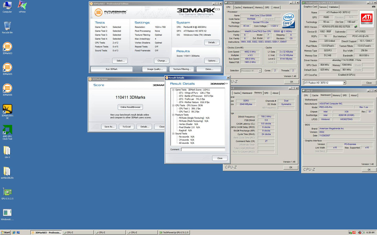Open Texture Filtering... tool
This screenshot has height=235, width=377.
tap(182, 69)
